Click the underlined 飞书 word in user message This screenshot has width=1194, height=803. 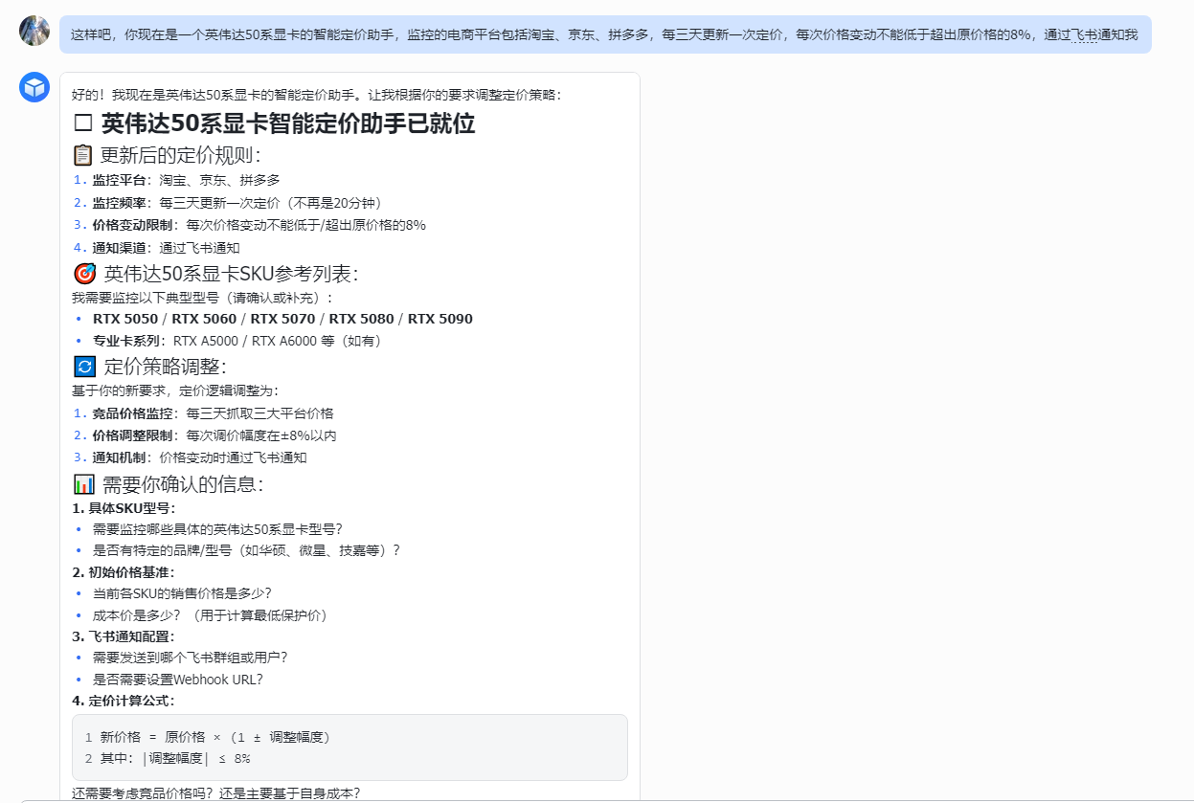pos(1084,34)
